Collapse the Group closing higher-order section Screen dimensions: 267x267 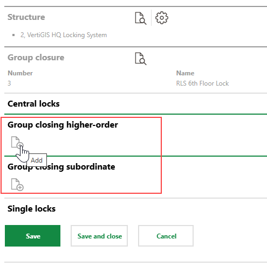pyautogui.click(x=63, y=125)
